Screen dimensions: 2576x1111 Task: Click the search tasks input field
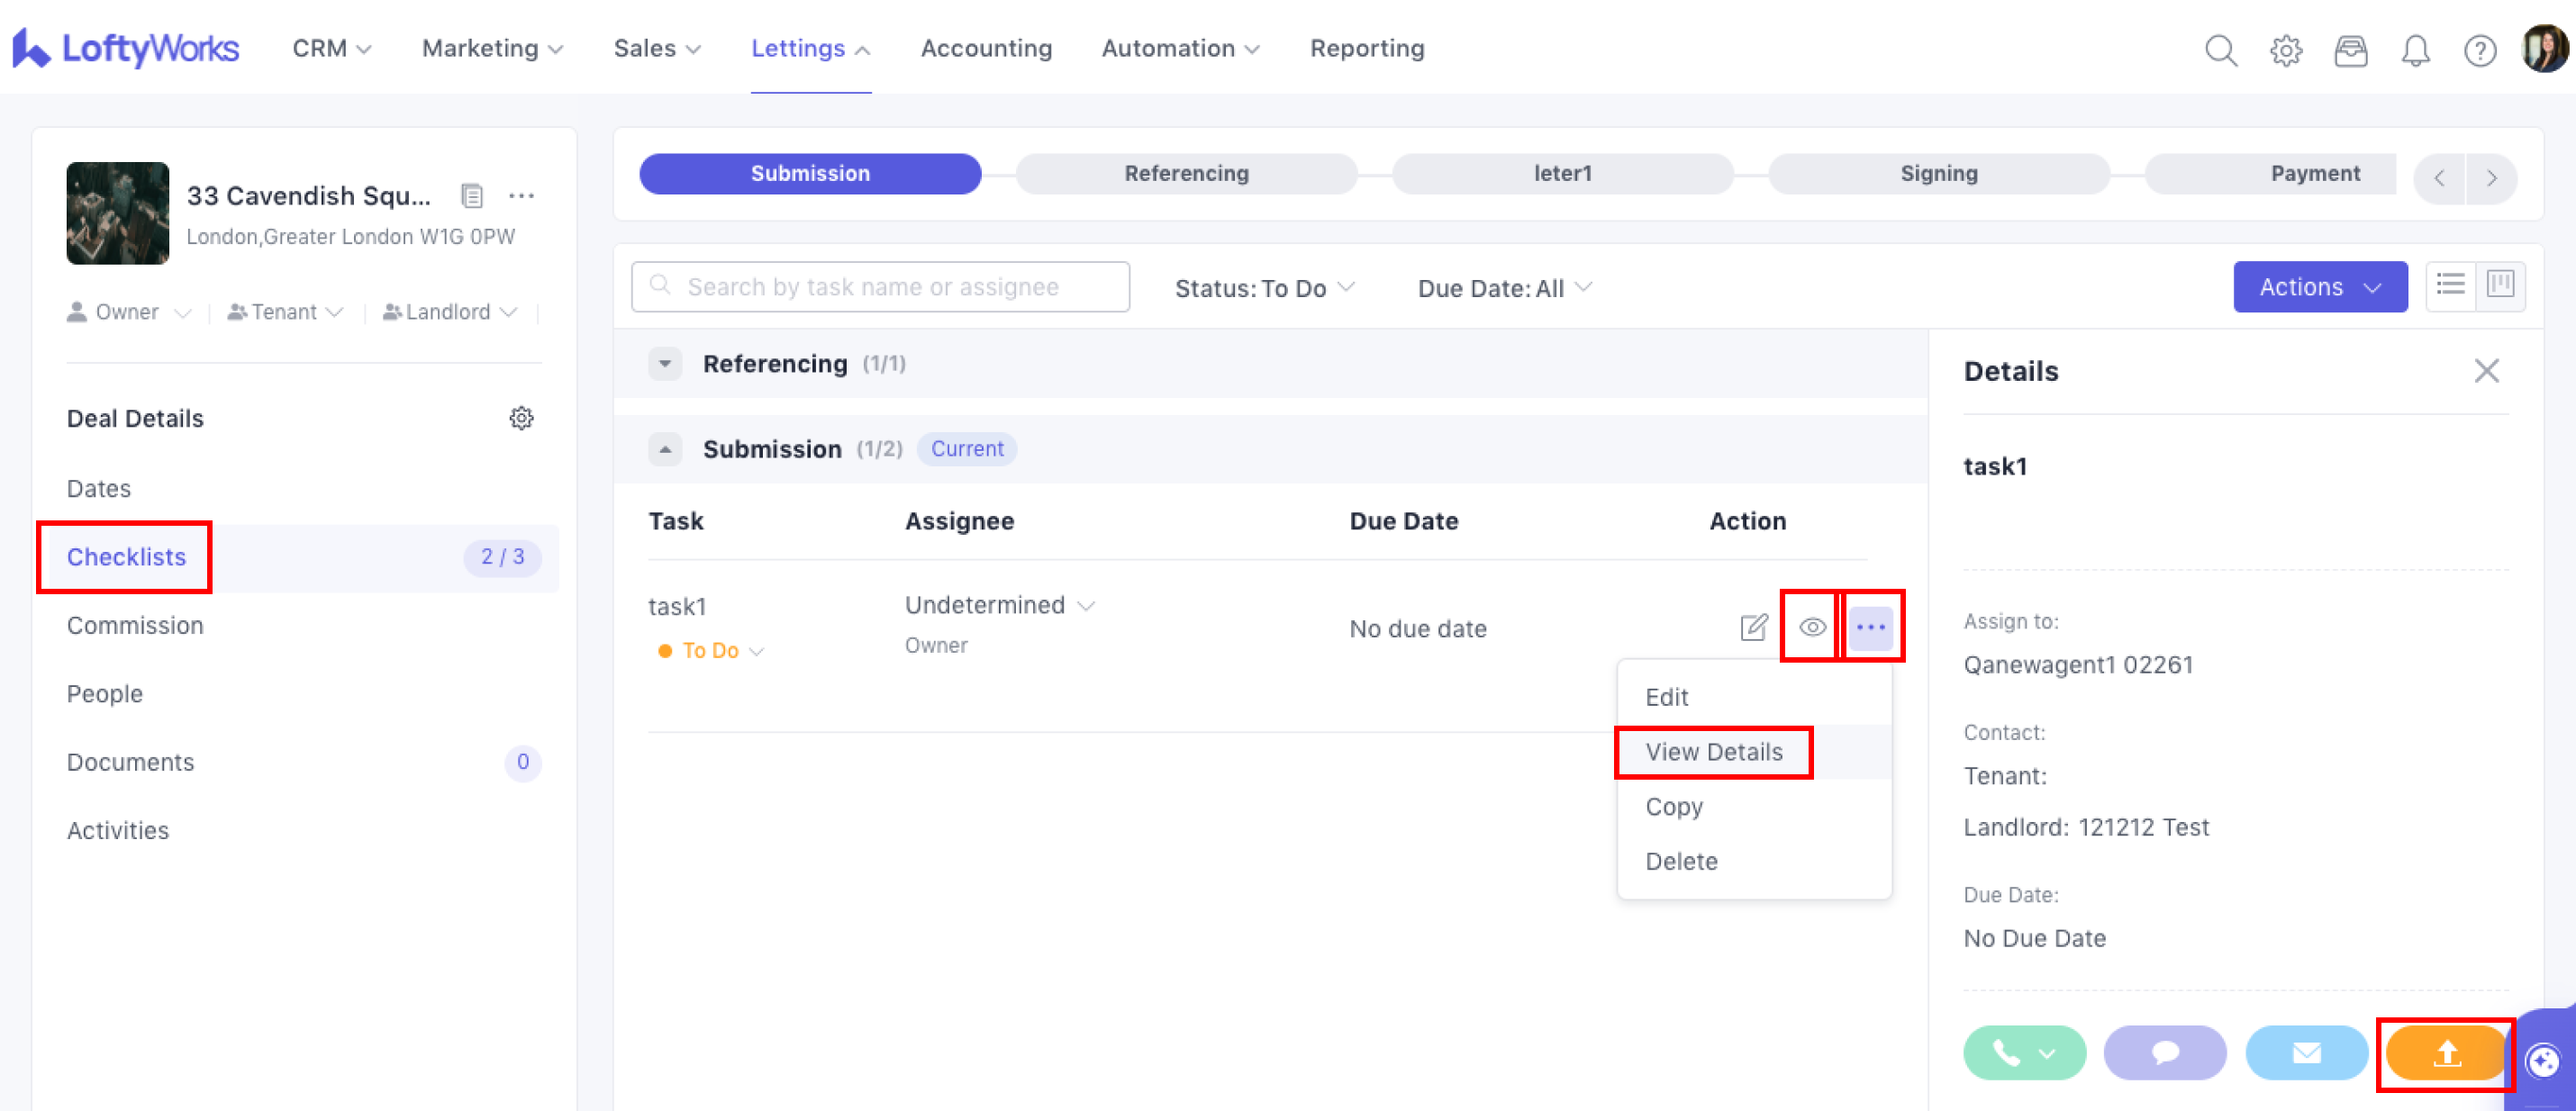880,287
